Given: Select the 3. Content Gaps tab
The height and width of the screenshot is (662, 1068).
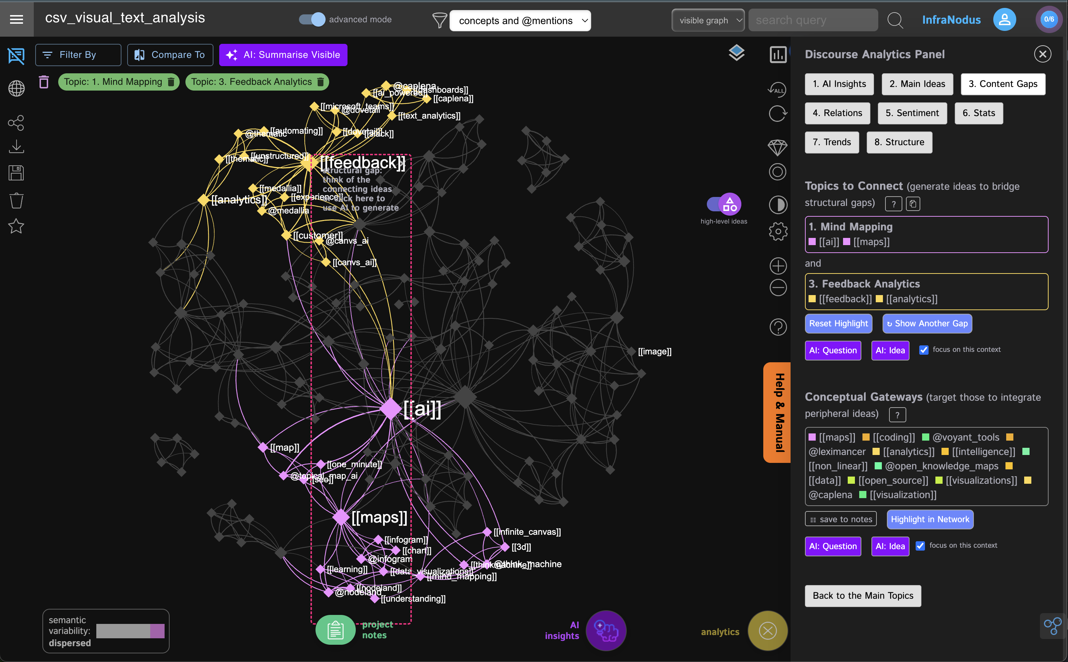Looking at the screenshot, I should 1003,84.
